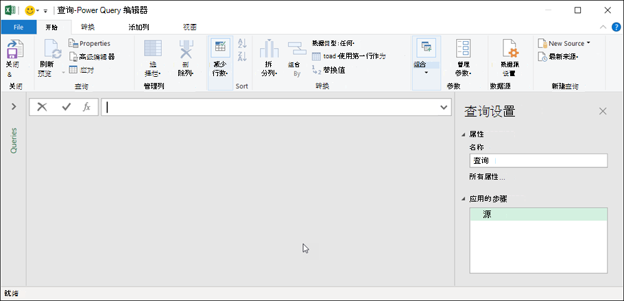Confirm formula with the checkmark button

(x=66, y=107)
